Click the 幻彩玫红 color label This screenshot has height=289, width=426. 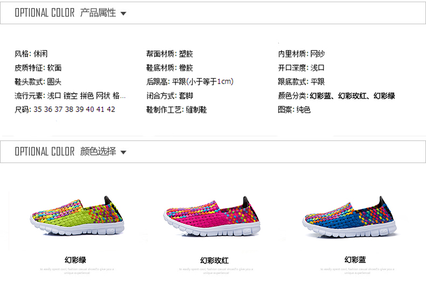[x=215, y=260]
